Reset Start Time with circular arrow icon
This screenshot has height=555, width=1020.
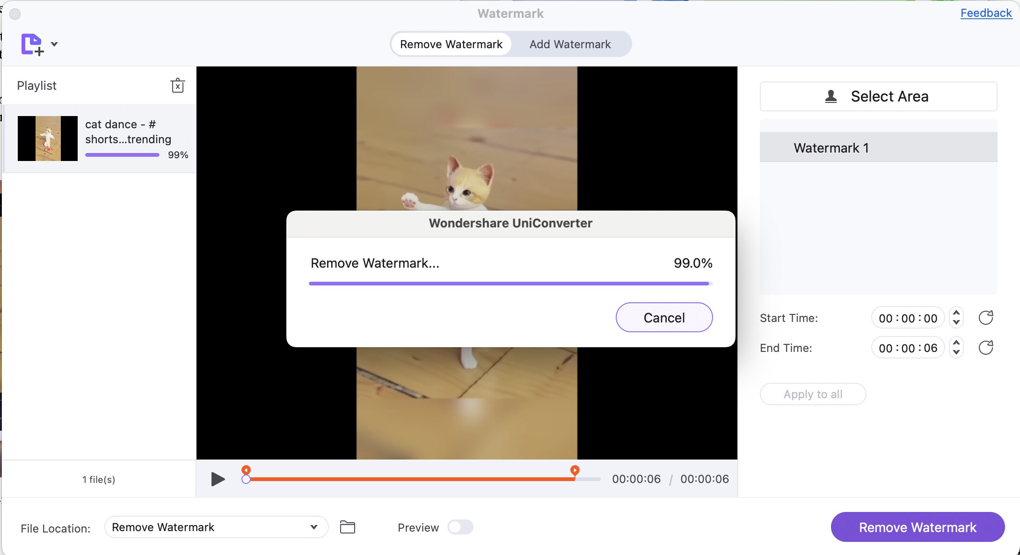click(x=986, y=318)
